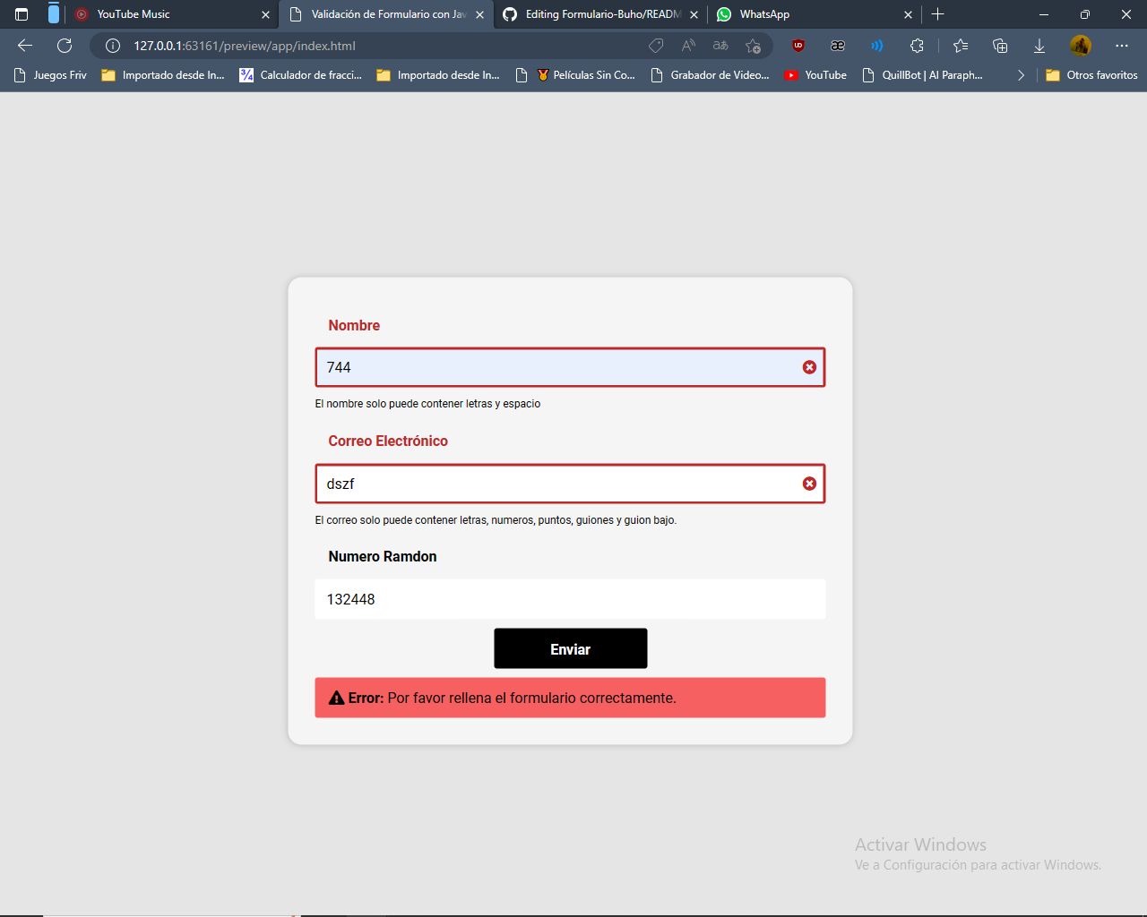Screen dimensions: 1147x917
Task: View browser Downloads
Action: click(x=1039, y=46)
